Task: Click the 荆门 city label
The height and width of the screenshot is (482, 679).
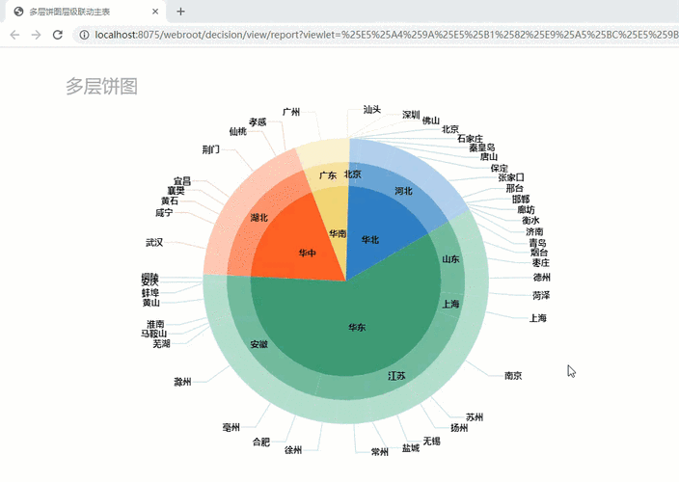Action: 211,149
